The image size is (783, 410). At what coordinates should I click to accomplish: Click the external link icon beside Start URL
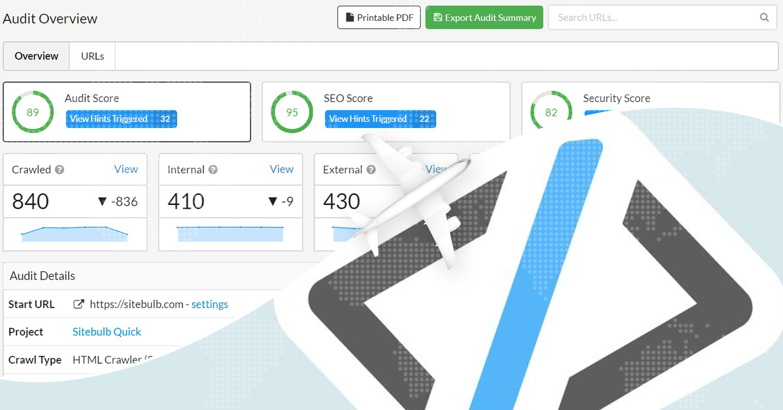[x=78, y=304]
